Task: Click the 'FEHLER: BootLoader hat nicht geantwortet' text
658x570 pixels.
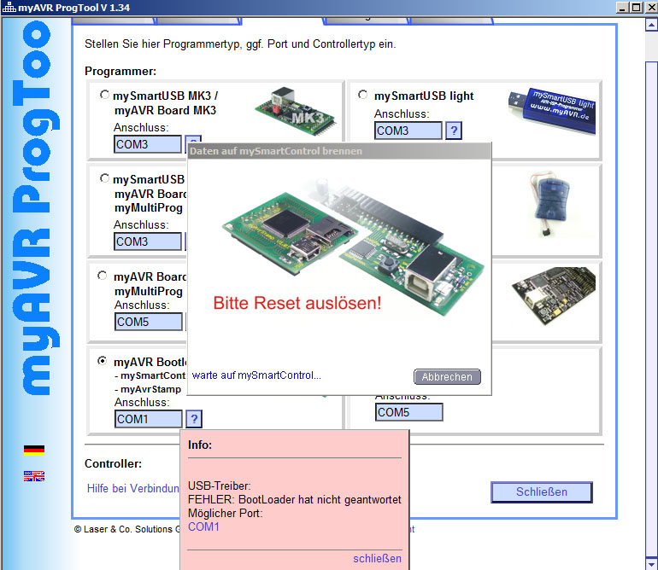Action: tap(295, 499)
